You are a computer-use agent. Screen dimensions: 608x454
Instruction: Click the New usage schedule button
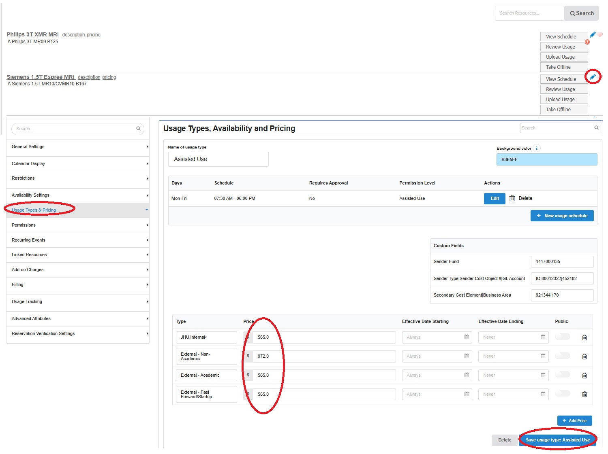(x=562, y=216)
